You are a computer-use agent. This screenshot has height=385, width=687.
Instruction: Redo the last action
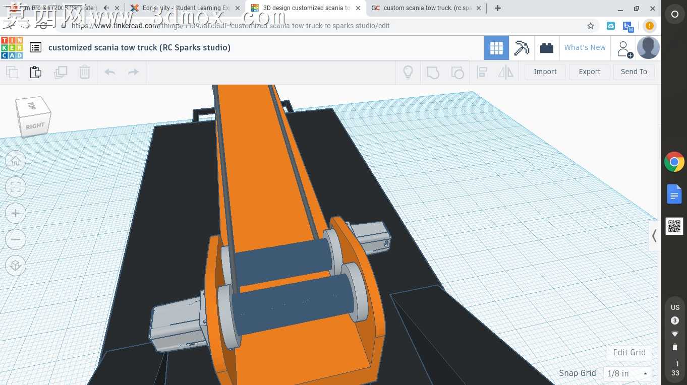(x=133, y=72)
